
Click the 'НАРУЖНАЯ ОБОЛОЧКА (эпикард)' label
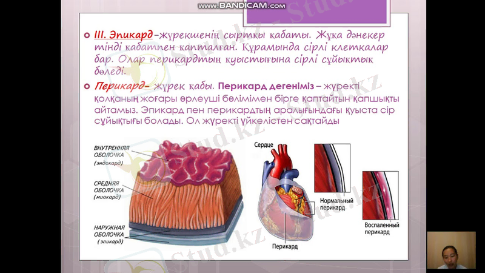coord(109,234)
